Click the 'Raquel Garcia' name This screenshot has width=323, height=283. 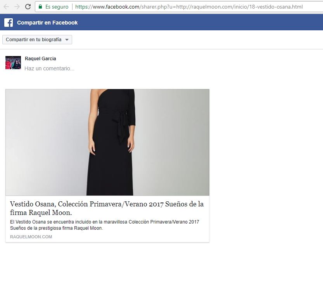pyautogui.click(x=40, y=59)
